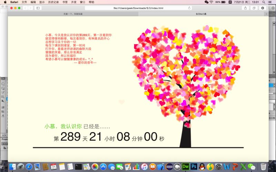Open Messages app in dock
The image size is (276, 172).
tap(111, 166)
